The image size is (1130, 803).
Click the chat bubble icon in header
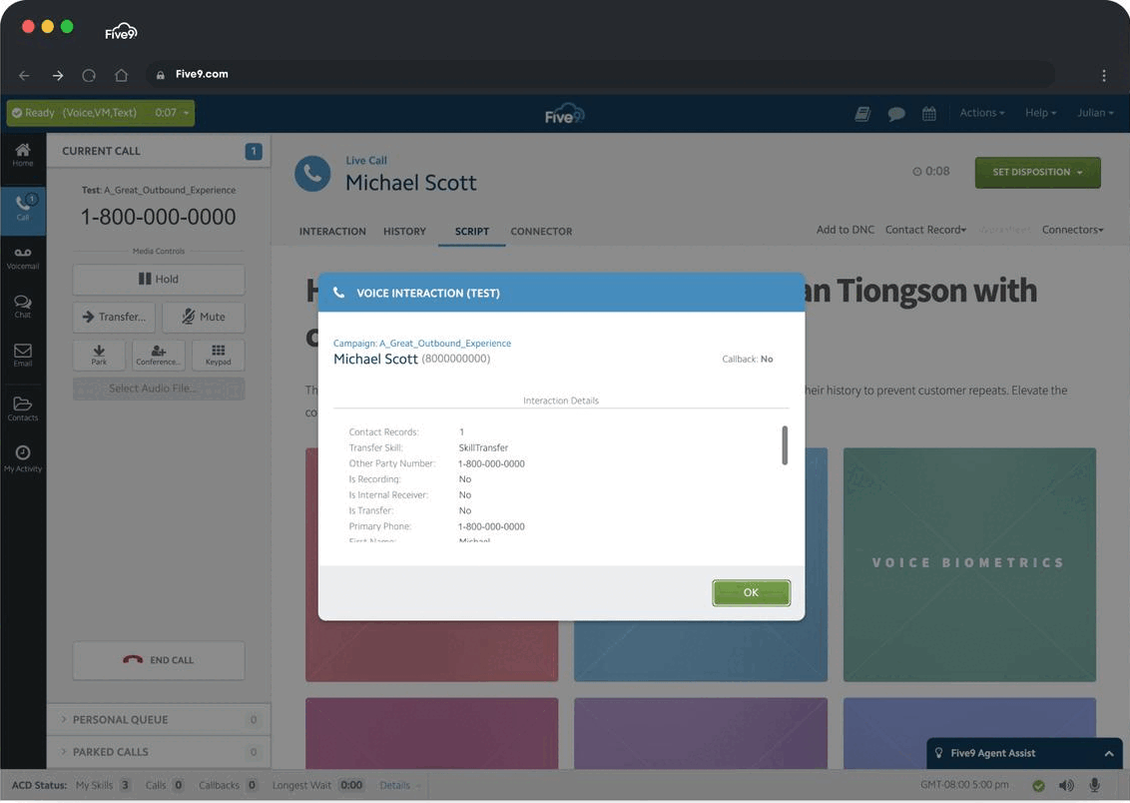pos(896,114)
